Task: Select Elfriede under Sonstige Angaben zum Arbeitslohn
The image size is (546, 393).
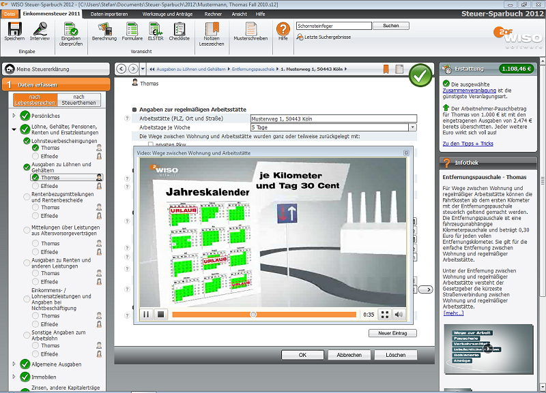Action: click(49, 354)
